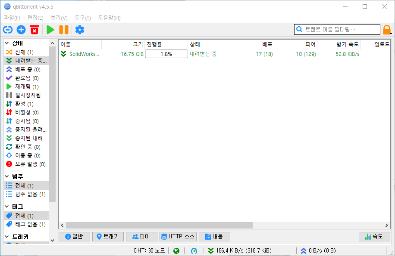The height and width of the screenshot is (256, 395).
Task: Open preferences via the gear icon
Action: pos(80,30)
